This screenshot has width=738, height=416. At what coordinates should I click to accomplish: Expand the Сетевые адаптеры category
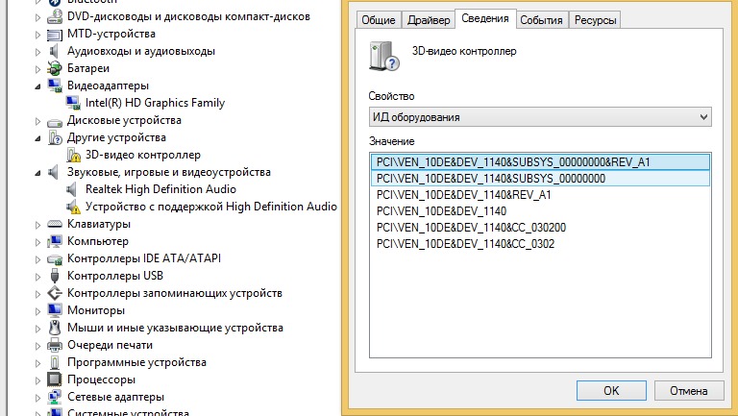tap(37, 398)
